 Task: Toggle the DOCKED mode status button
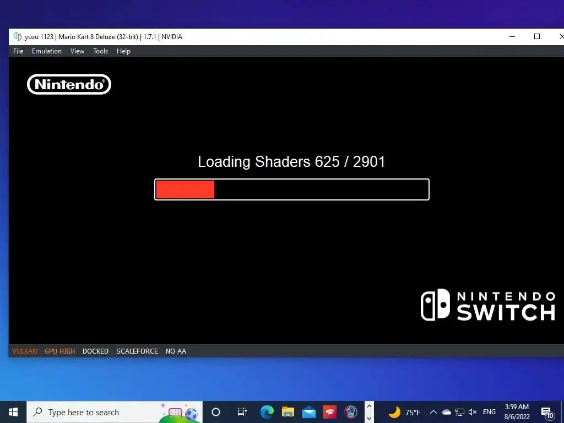point(95,351)
